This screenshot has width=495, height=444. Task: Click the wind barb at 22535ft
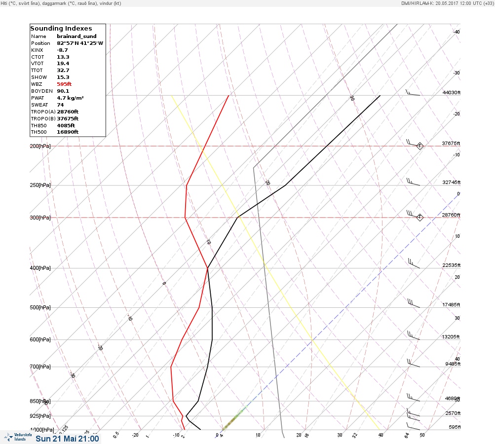[414, 263]
